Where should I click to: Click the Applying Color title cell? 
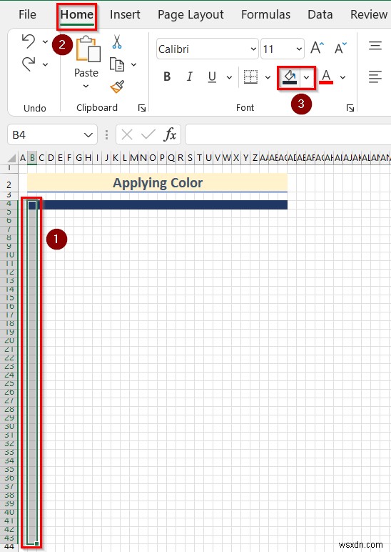(158, 183)
